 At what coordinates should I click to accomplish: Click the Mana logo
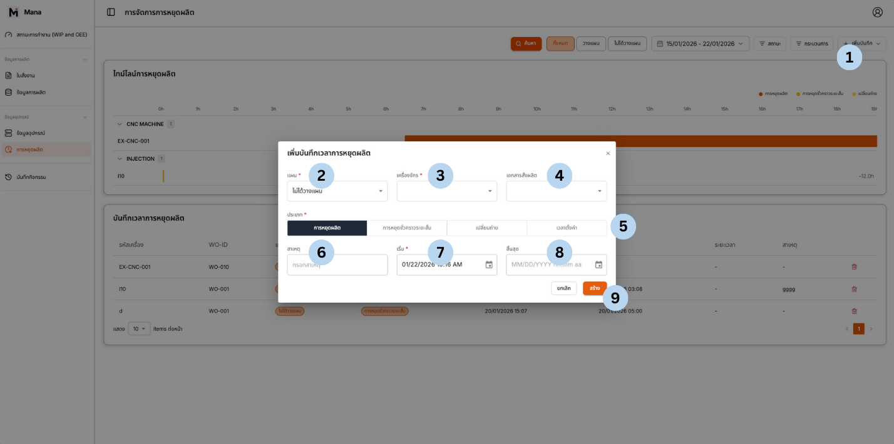click(x=14, y=12)
